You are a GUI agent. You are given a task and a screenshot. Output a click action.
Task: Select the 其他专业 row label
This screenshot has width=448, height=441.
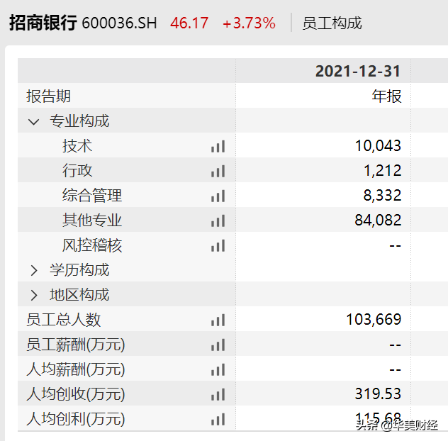tap(92, 220)
